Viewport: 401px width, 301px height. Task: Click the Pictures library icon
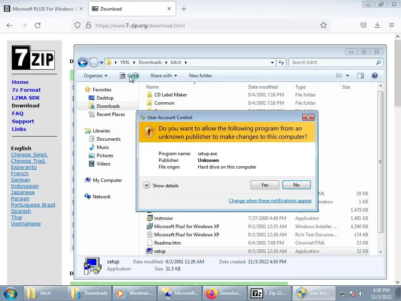92,155
